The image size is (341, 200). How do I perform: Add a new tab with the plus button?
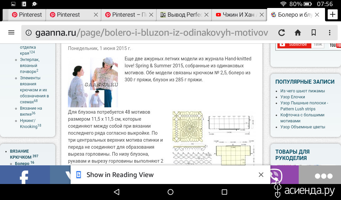pos(333,15)
